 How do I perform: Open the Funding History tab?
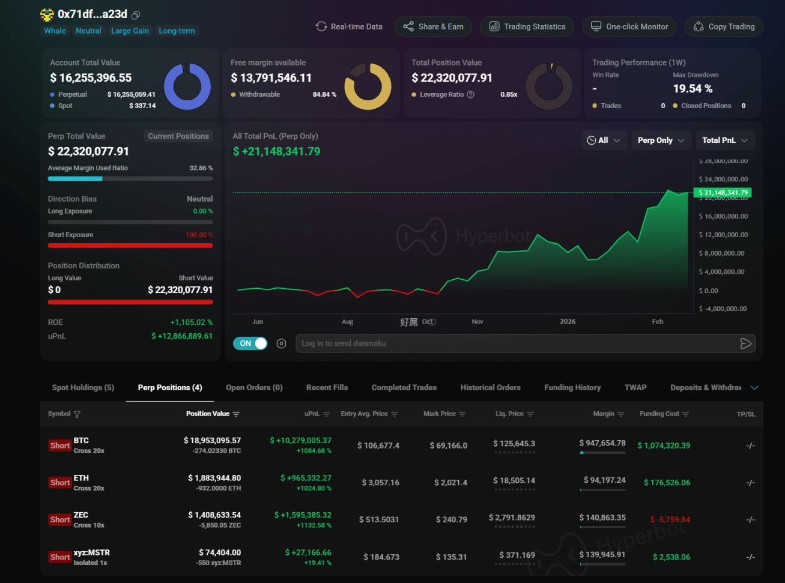coord(572,388)
